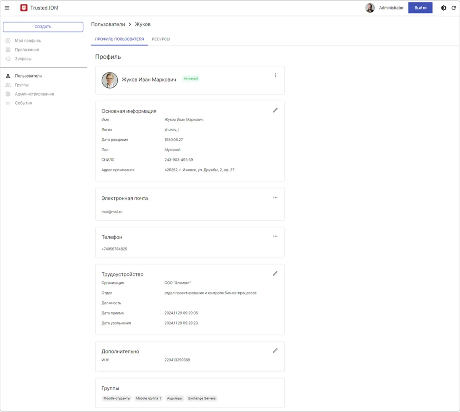Click Пользователи breadcrumb link

coord(108,24)
